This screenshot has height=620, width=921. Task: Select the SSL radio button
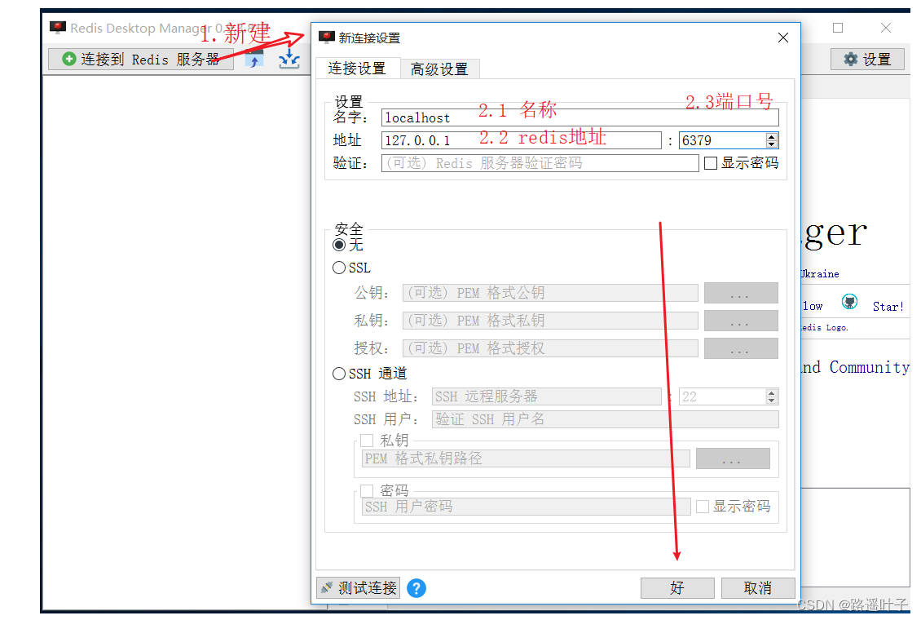tap(339, 268)
